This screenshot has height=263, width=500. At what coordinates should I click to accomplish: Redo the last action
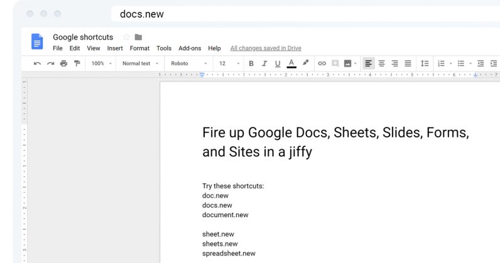(50, 63)
